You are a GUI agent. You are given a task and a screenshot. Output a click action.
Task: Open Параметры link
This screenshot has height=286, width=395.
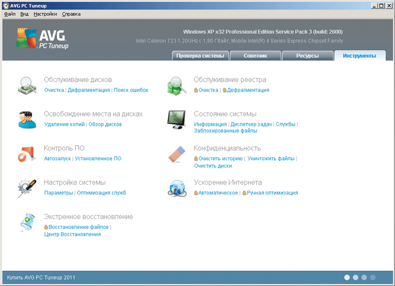coord(59,193)
